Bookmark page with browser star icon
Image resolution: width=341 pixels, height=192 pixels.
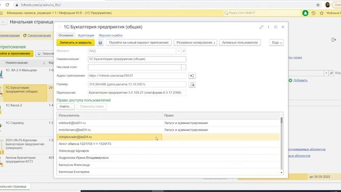click(x=318, y=5)
